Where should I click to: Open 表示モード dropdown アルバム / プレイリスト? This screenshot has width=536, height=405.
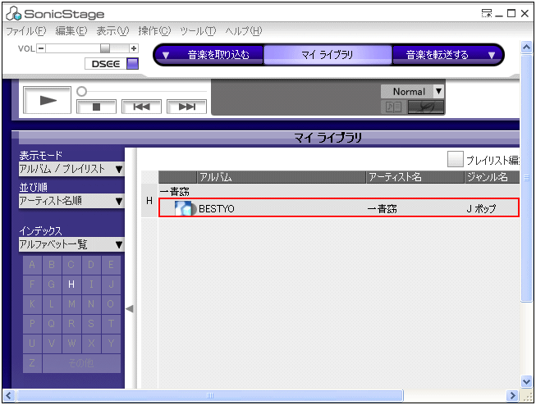[71, 169]
